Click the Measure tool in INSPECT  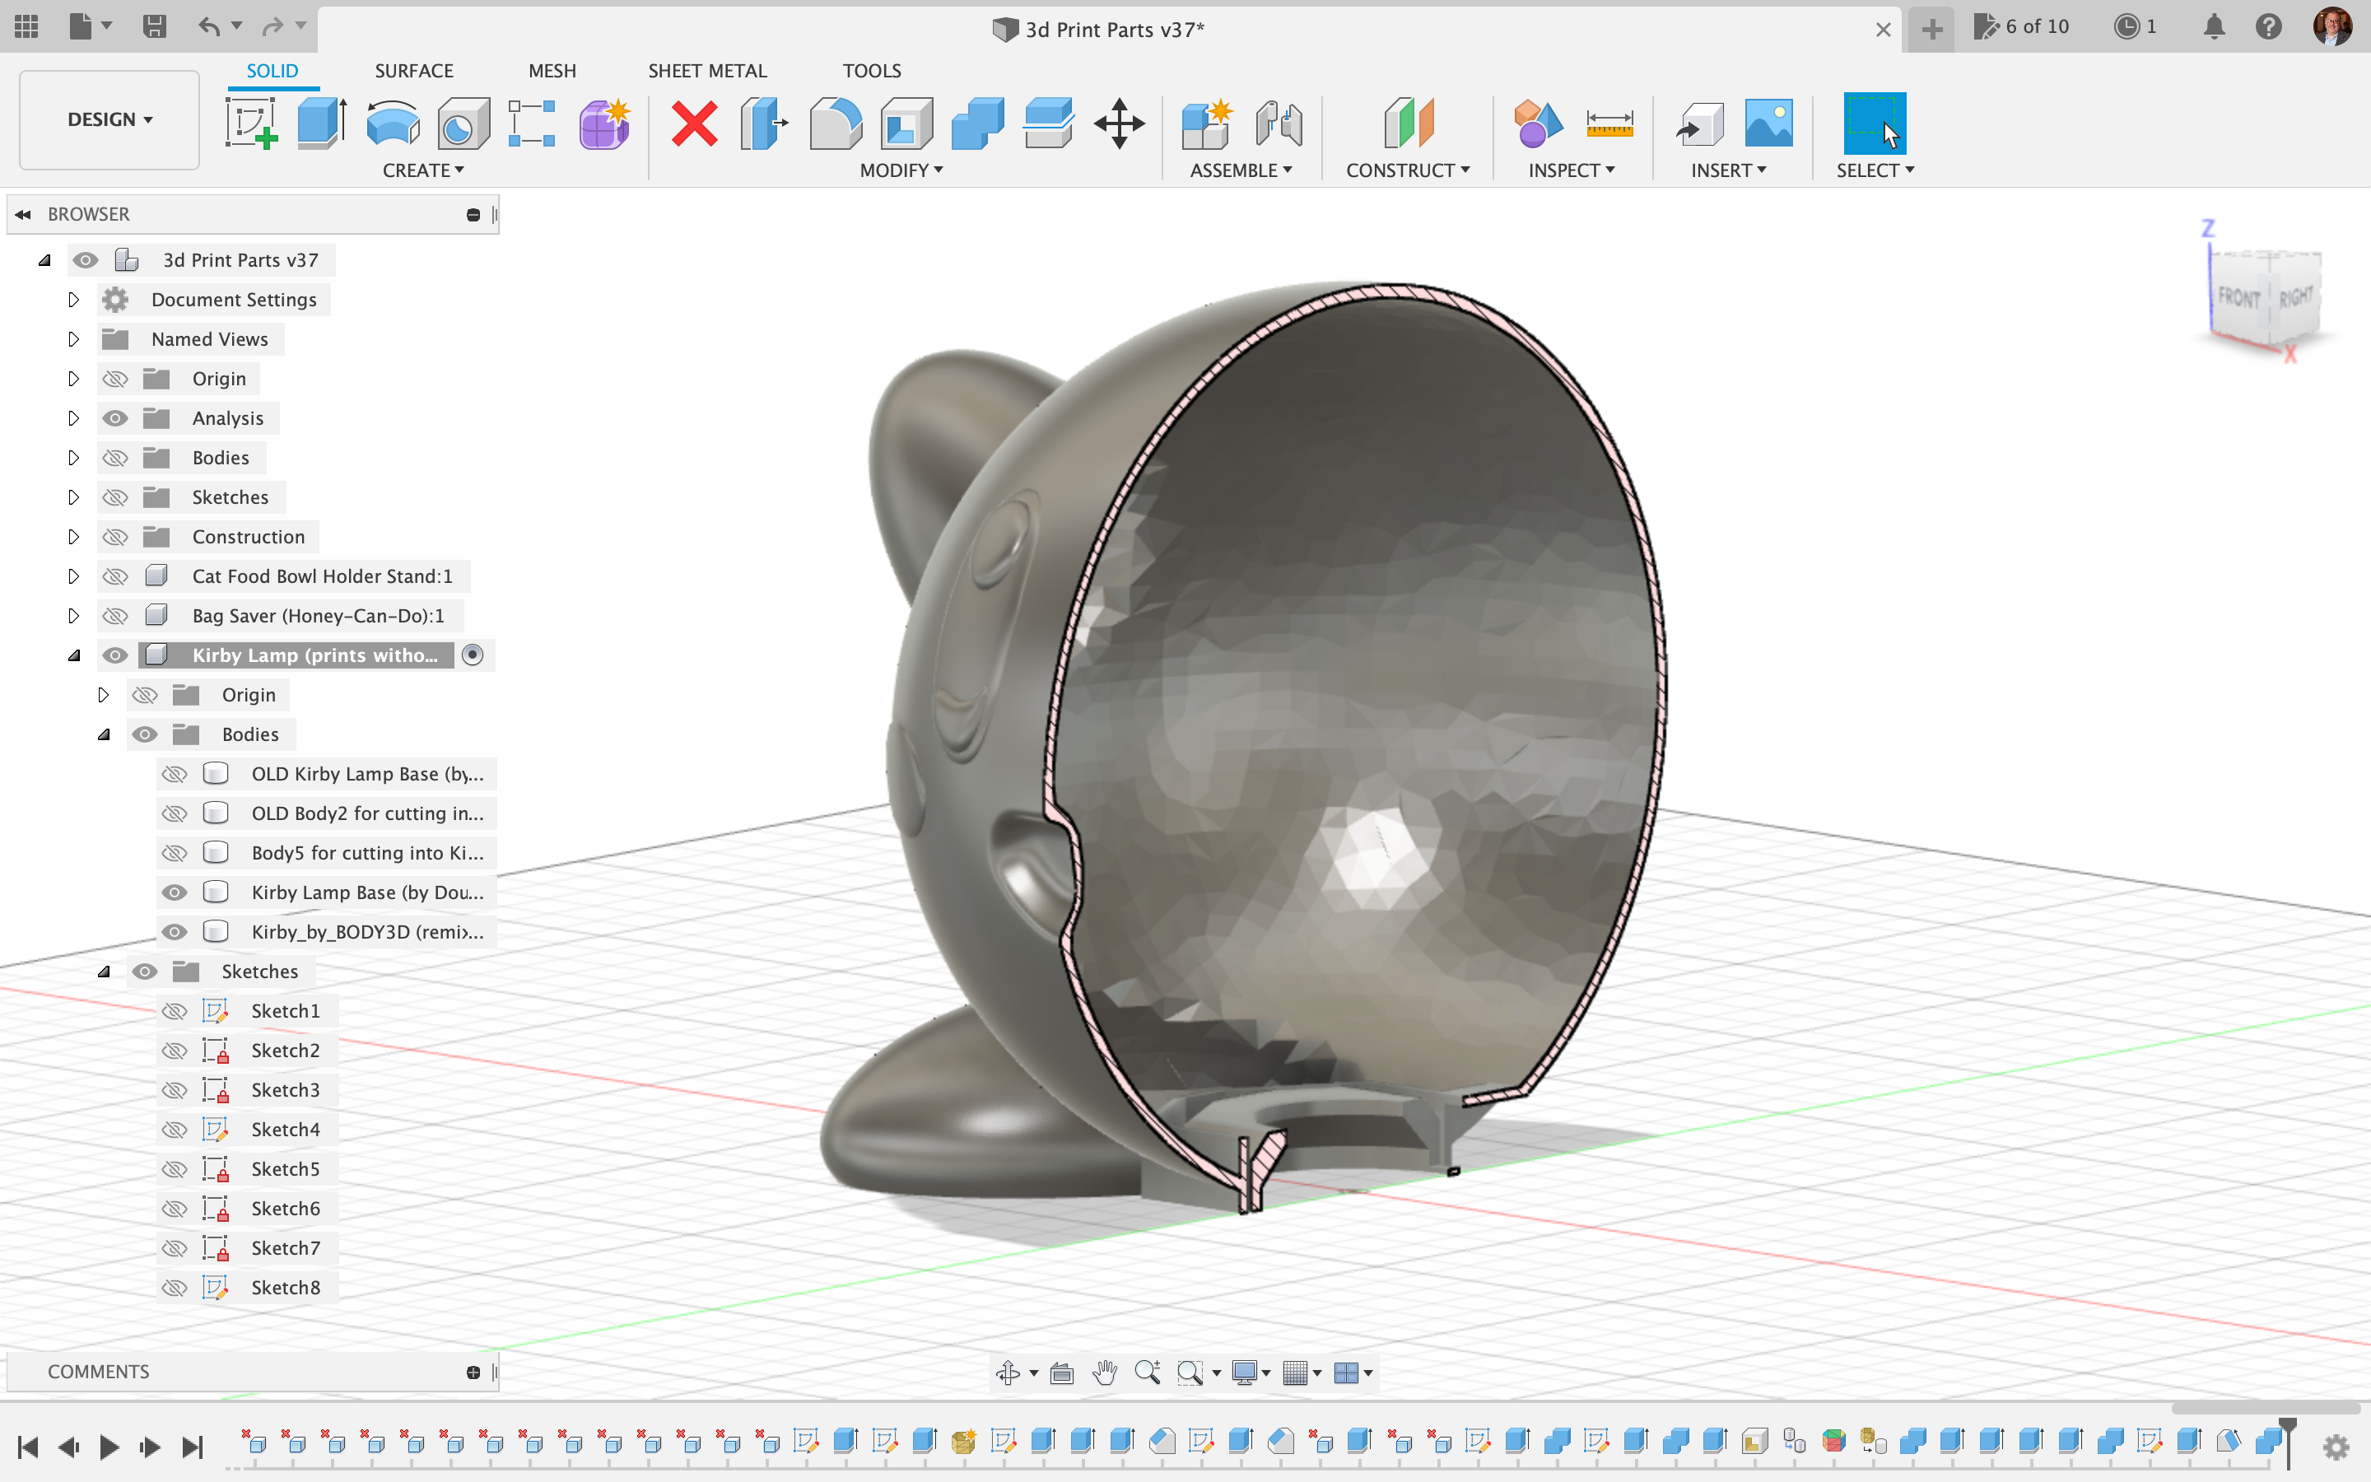coord(1609,123)
